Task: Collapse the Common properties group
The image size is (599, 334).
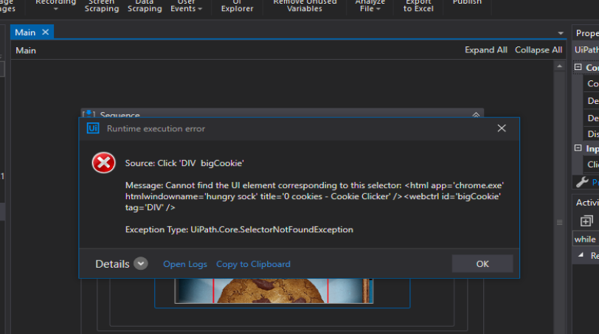Action: coord(578,67)
